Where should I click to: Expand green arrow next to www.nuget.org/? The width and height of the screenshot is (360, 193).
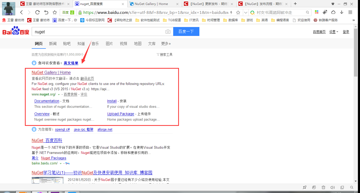pos(59,94)
